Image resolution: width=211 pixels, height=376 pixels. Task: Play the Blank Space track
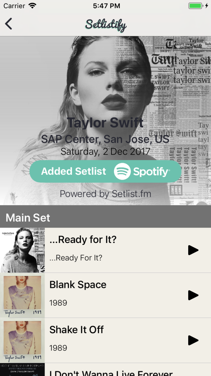point(193,295)
